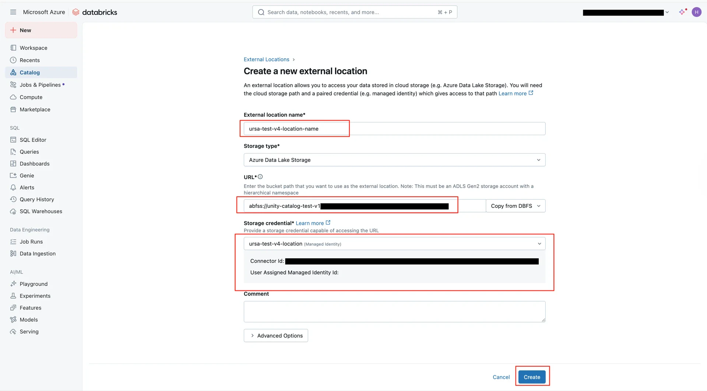Viewport: 707px width, 391px height.
Task: Open the Copy from DBFS dropdown
Action: coord(516,206)
